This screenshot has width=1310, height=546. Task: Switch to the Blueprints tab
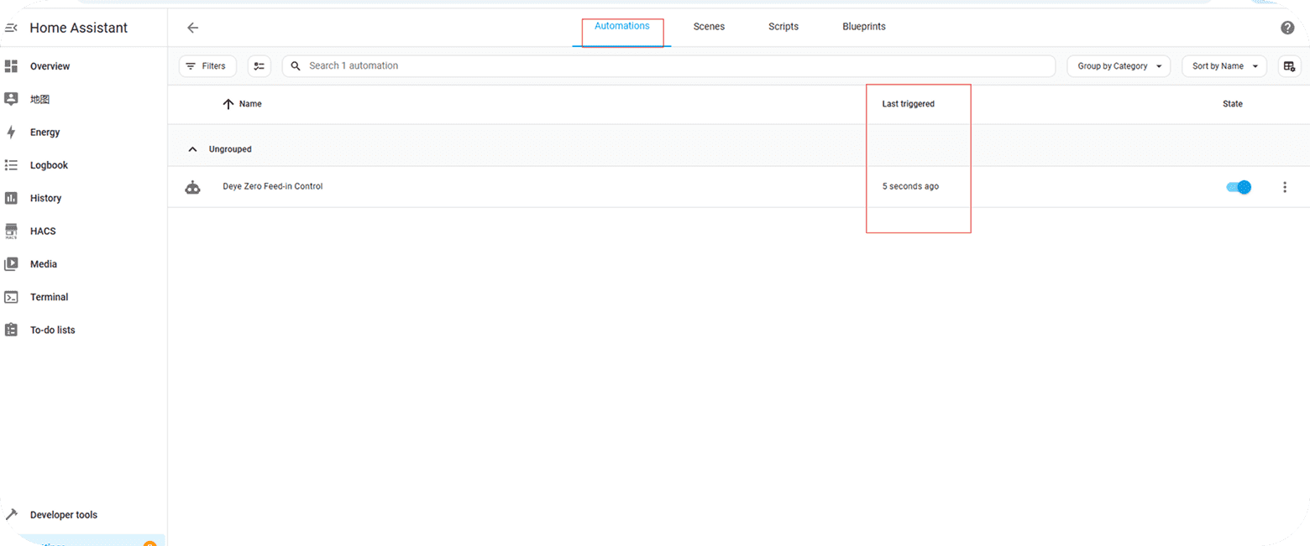pos(863,27)
